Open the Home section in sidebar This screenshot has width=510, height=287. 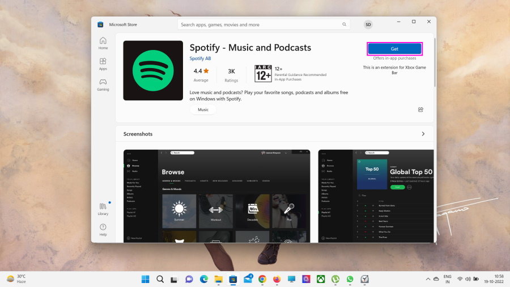pos(103,43)
